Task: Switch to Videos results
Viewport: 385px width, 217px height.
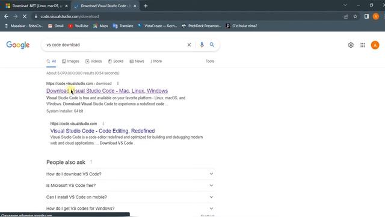Action: click(93, 61)
